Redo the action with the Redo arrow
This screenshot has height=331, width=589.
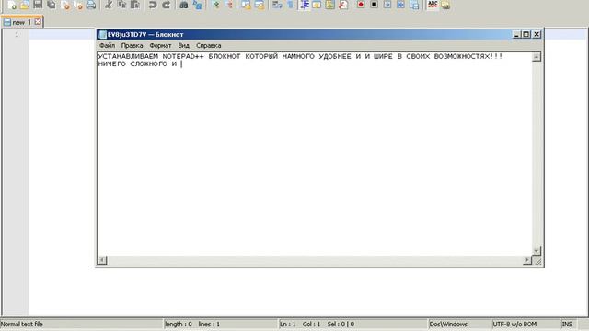(x=166, y=5)
